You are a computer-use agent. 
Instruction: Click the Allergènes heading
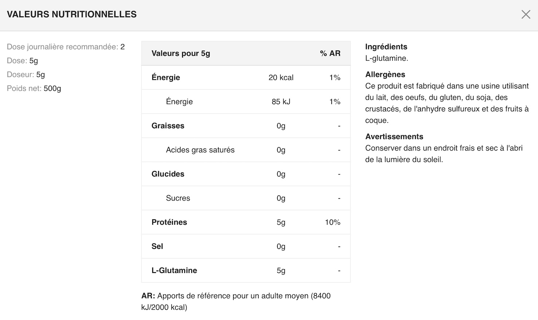[385, 74]
